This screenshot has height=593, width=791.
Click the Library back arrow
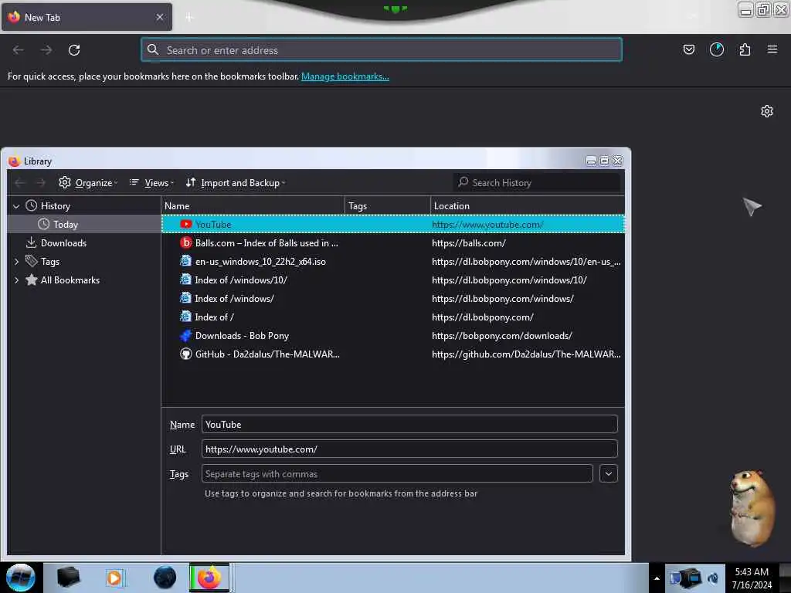coord(19,182)
